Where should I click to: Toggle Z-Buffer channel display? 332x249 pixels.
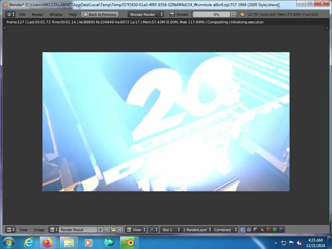click(262, 230)
